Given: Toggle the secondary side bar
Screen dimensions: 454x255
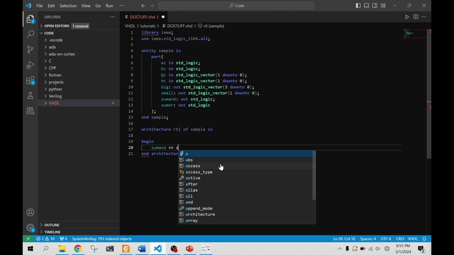Looking at the screenshot, I should 375,6.
